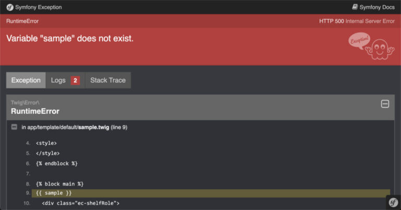The height and width of the screenshot is (210, 401).
Task: Click the Symfony Exception header title
Action: tap(39, 7)
